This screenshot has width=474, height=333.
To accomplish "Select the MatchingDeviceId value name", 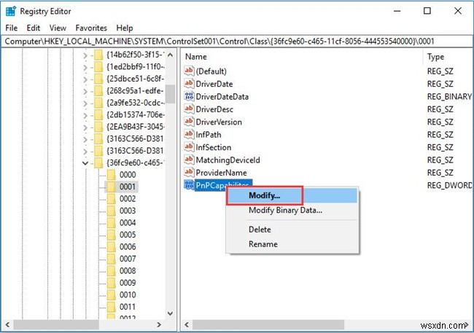I will (228, 160).
